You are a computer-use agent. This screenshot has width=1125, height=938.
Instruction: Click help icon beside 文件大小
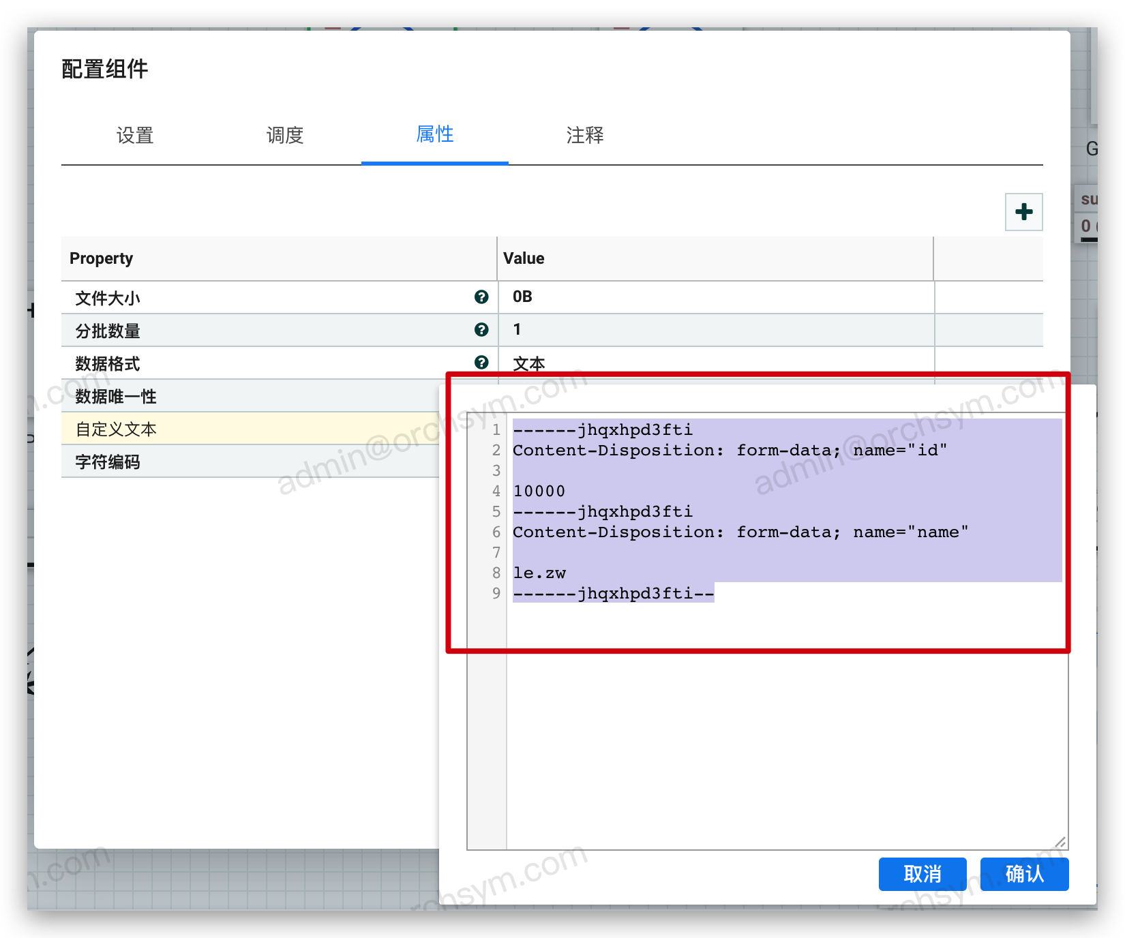coord(481,297)
